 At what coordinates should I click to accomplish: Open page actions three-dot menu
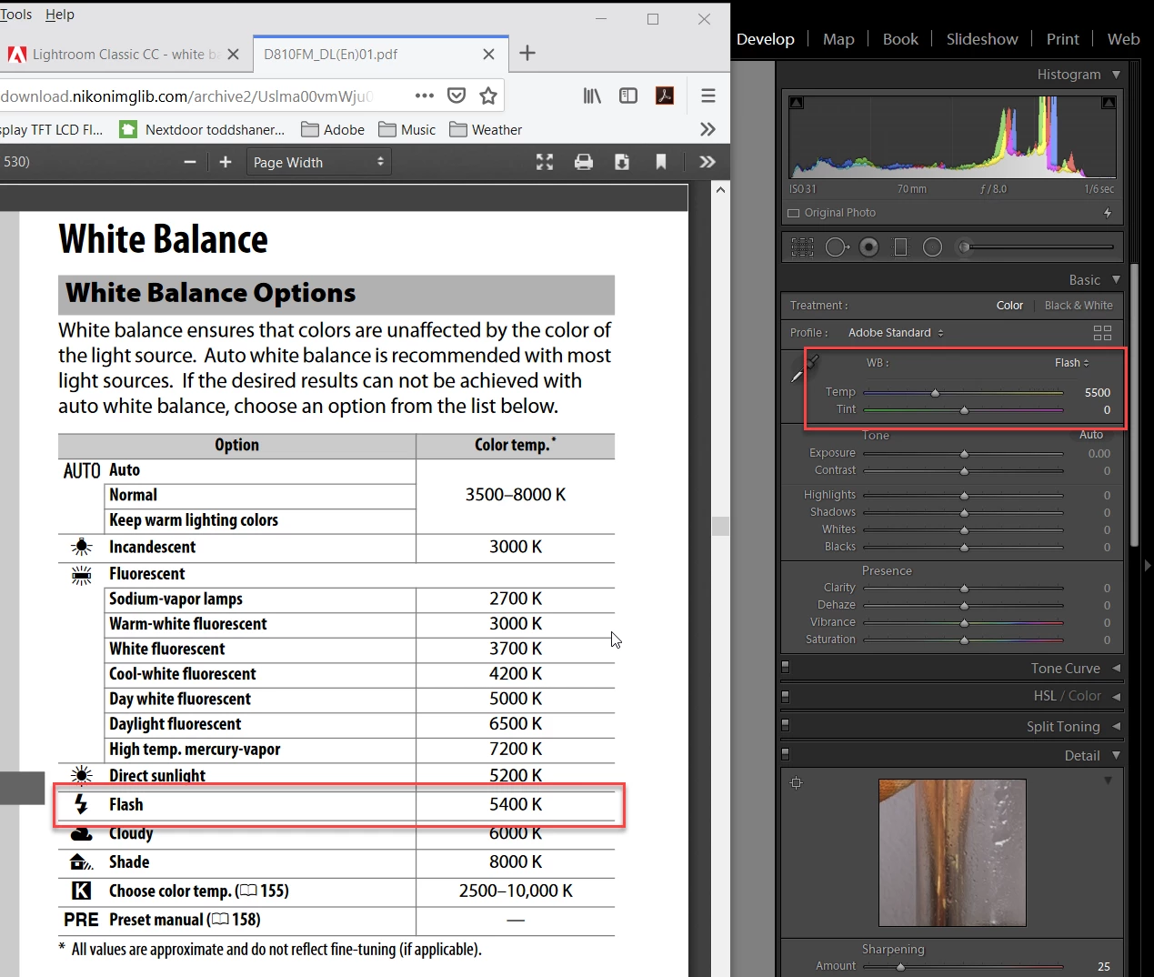425,96
